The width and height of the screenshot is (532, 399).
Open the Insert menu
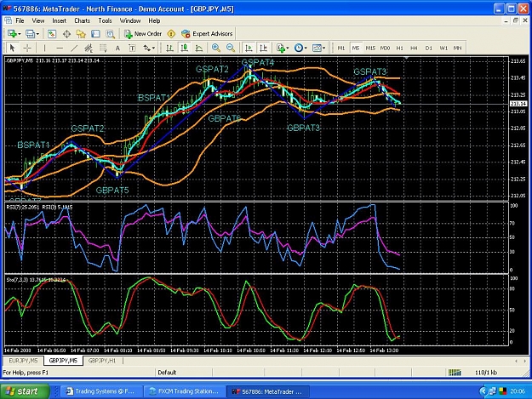pyautogui.click(x=59, y=20)
